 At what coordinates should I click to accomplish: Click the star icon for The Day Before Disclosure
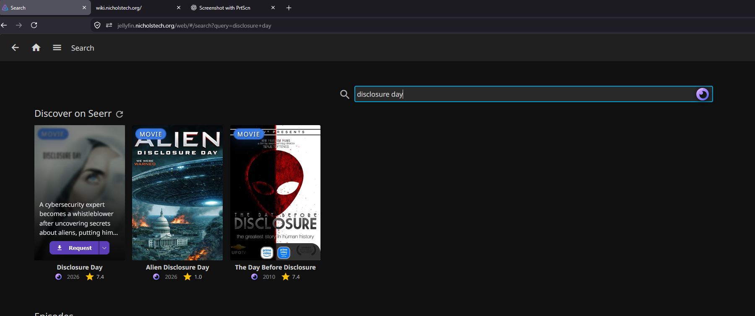click(286, 277)
